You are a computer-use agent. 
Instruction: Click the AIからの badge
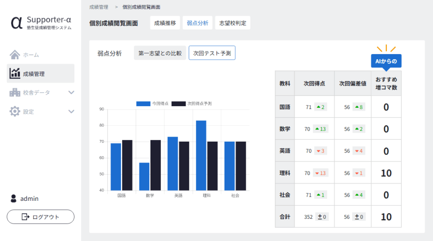click(x=386, y=61)
